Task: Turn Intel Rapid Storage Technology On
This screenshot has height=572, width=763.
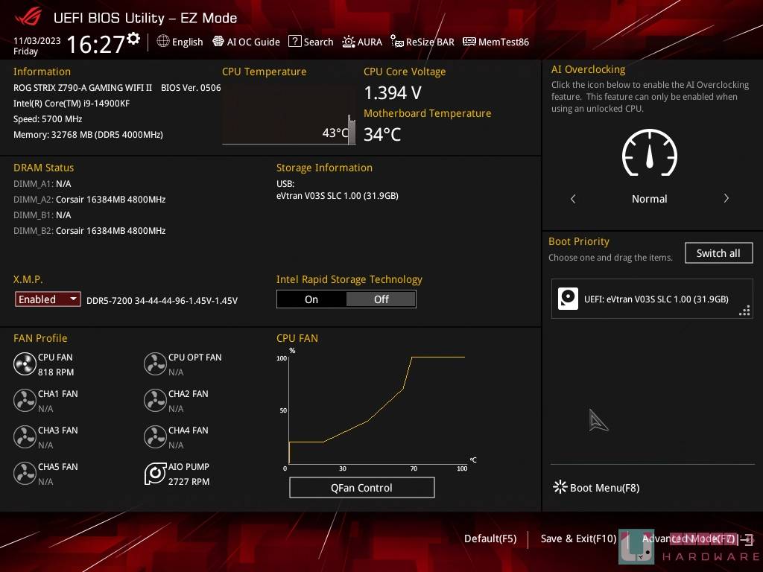Action: click(x=311, y=299)
